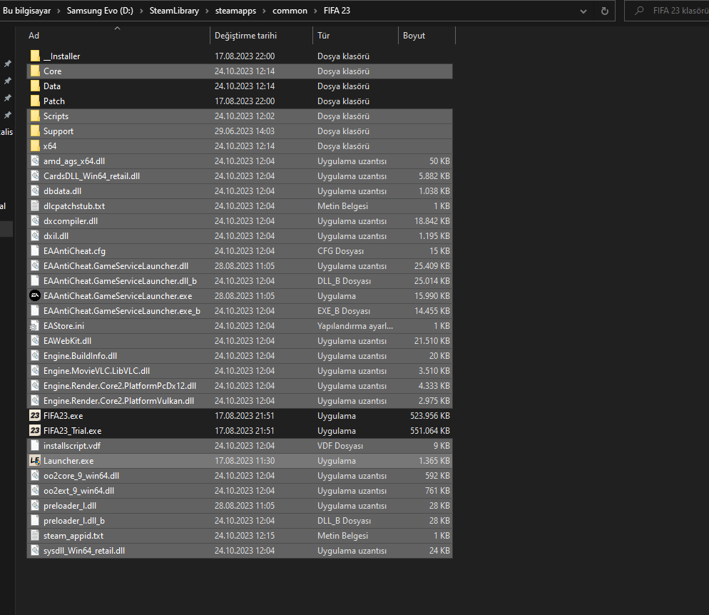
Task: Go to Samsung Evo (D:) breadcrumb
Action: pos(100,11)
